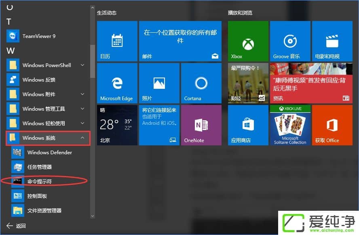Open the 日历 tile
The image size is (359, 235).
tap(117, 41)
